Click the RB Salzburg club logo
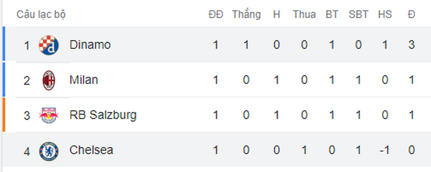This screenshot has height=172, width=431. [x=49, y=115]
